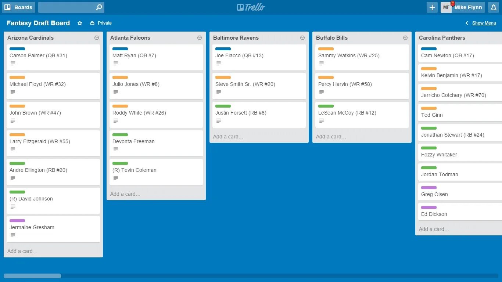Click description icon on Larry Fitzgerald card
The height and width of the screenshot is (282, 502).
pos(13,149)
